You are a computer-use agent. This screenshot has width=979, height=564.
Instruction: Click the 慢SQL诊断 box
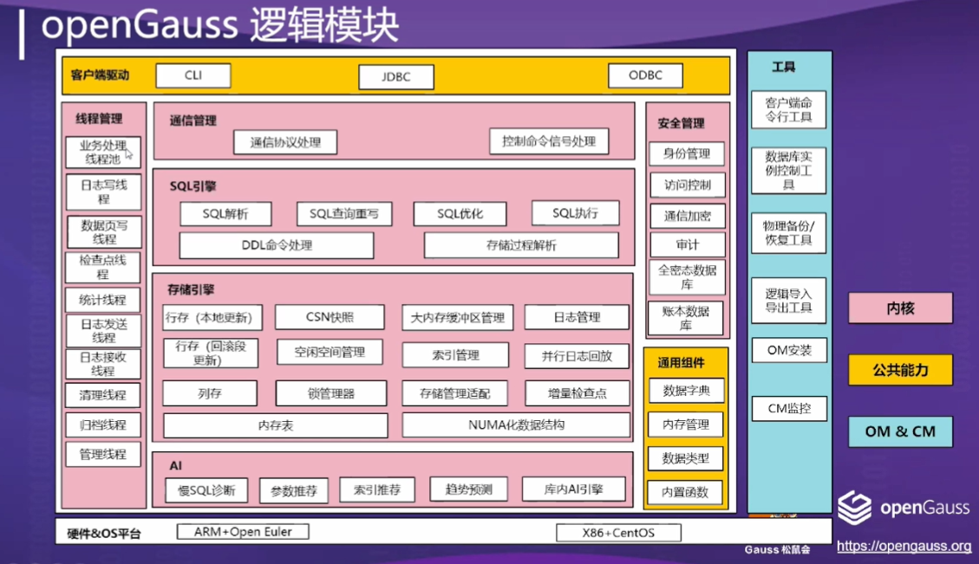(x=206, y=490)
